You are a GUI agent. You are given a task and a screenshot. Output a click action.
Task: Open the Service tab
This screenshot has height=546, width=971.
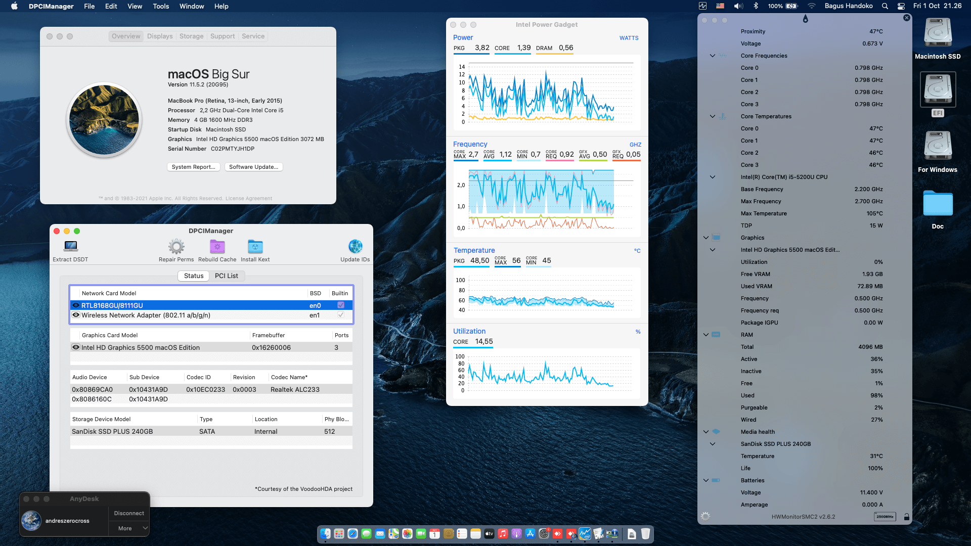pos(253,36)
